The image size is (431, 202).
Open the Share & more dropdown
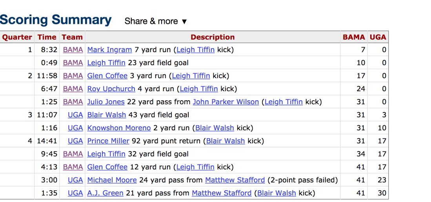(156, 21)
